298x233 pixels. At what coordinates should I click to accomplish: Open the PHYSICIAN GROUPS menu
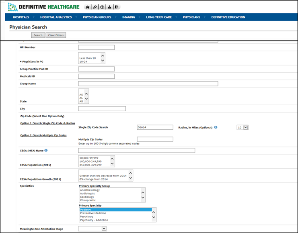(x=97, y=17)
